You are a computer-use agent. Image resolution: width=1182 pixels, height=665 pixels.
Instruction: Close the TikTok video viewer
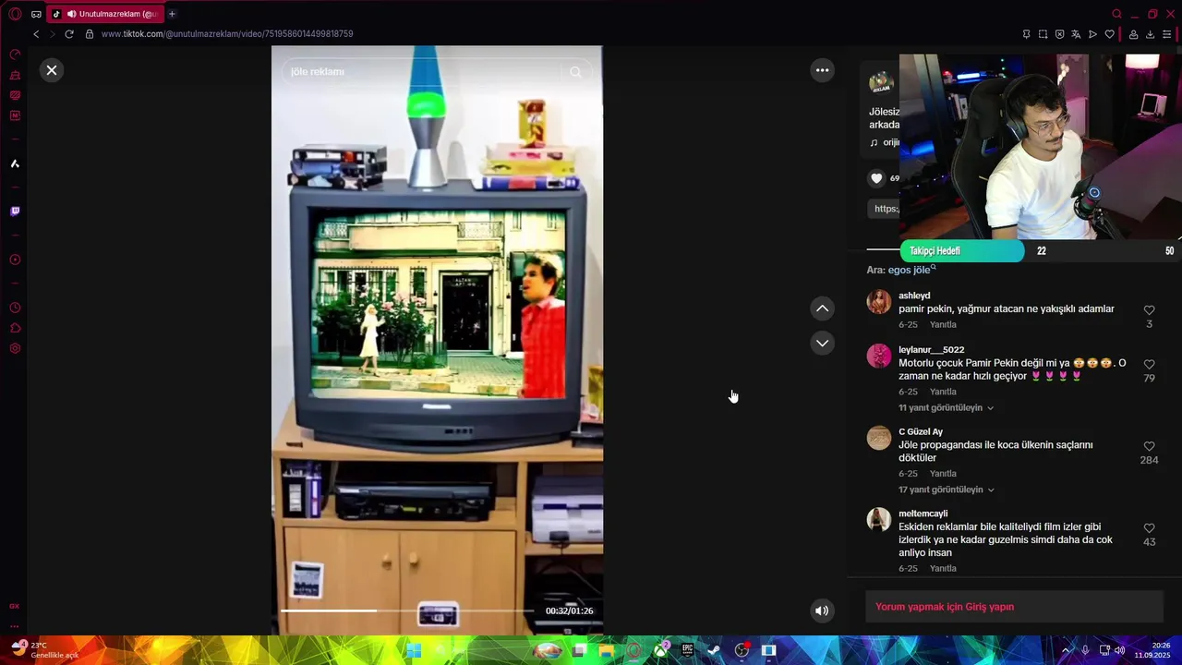tap(52, 70)
